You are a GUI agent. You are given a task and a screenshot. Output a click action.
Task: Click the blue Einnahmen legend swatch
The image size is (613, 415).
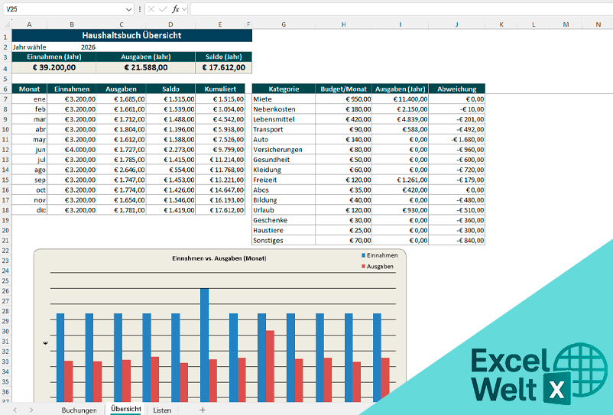[x=363, y=255]
